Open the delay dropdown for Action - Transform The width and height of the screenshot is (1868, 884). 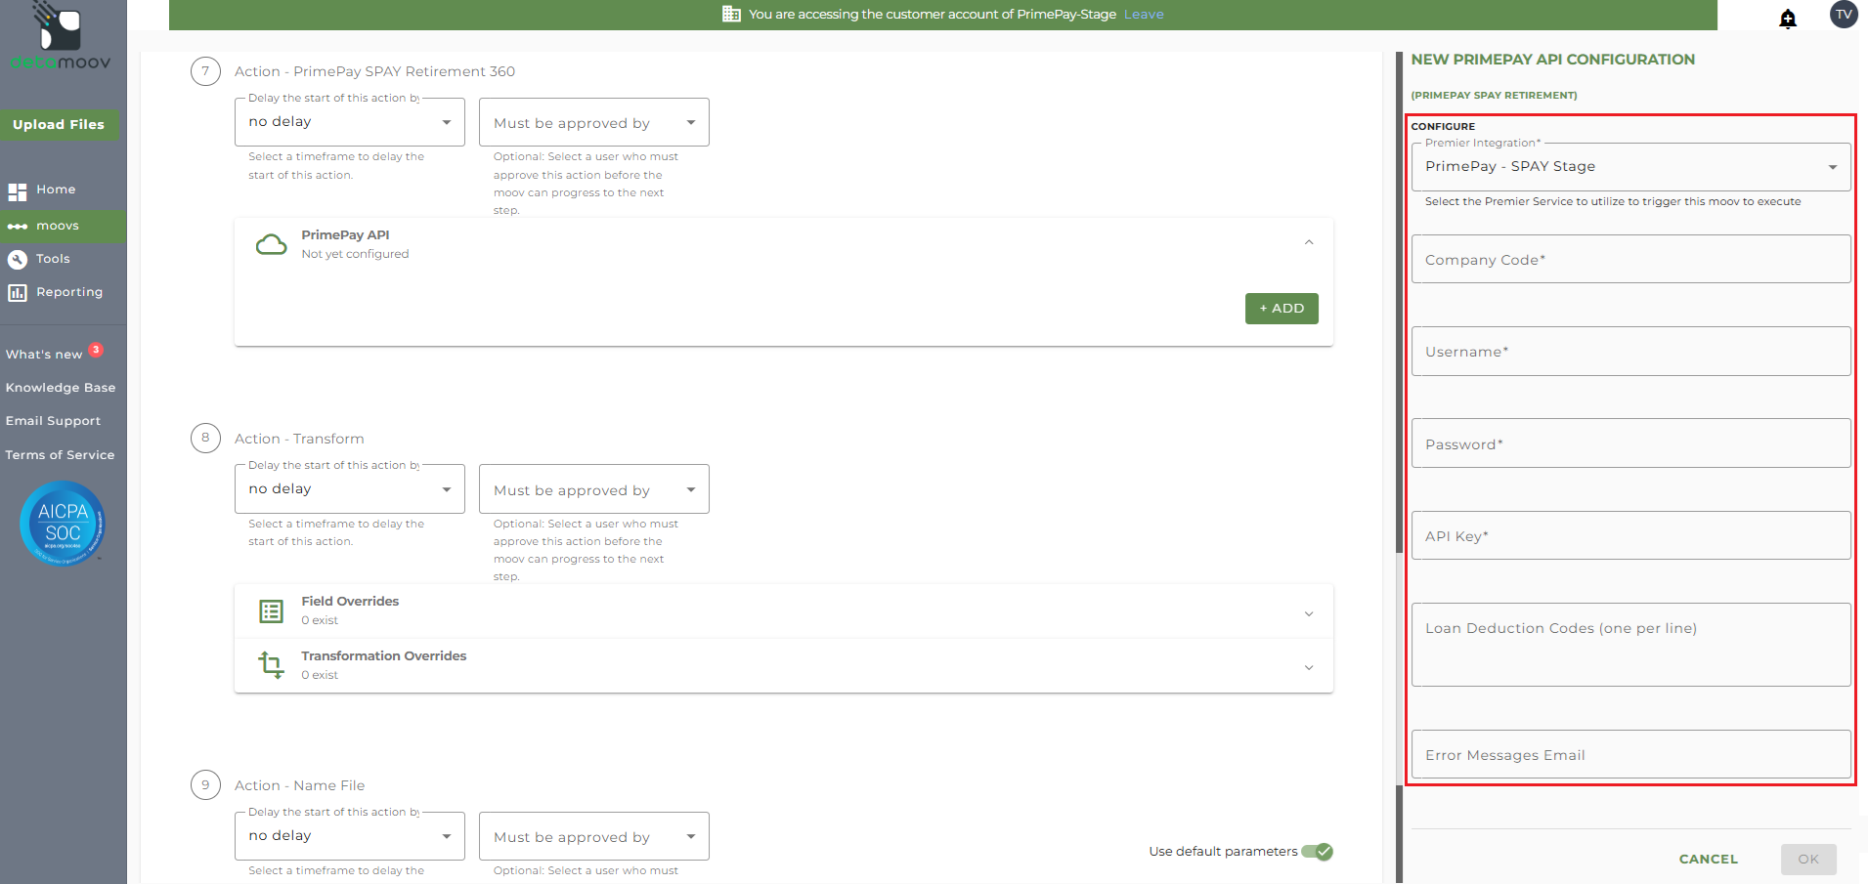click(350, 489)
